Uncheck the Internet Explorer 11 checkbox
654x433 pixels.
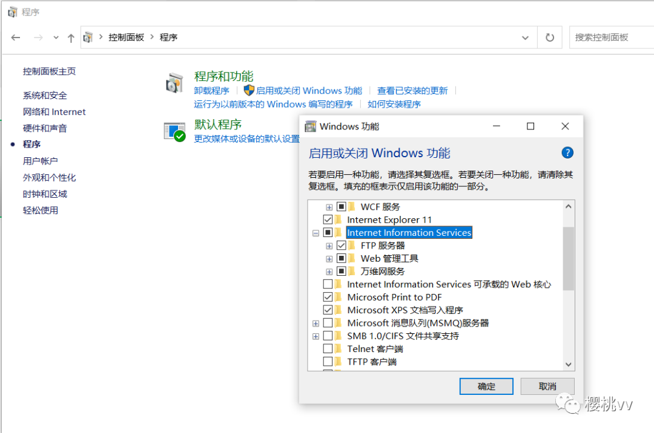tap(328, 220)
